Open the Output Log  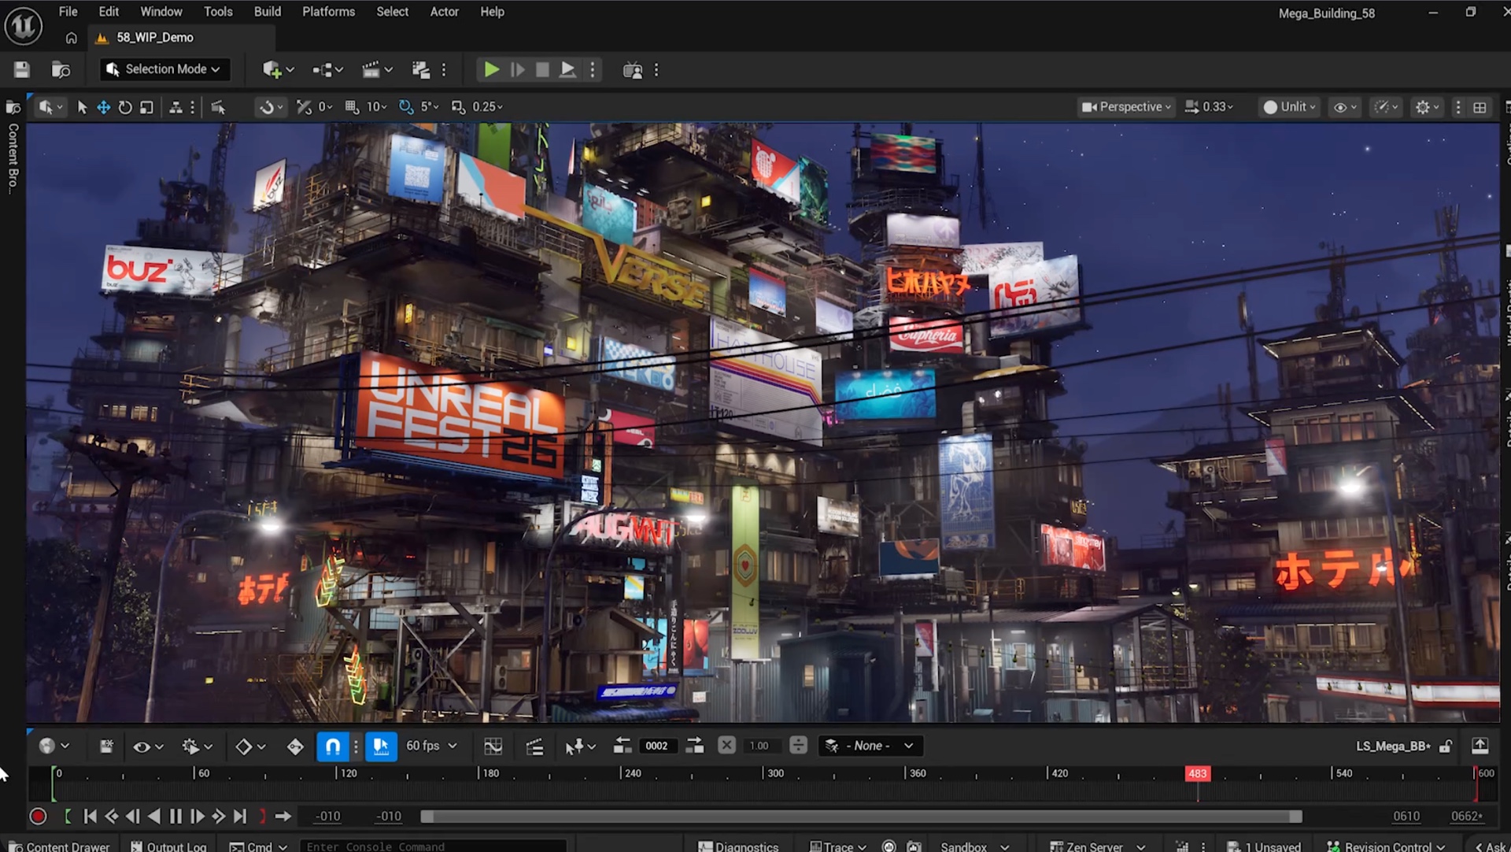pyautogui.click(x=168, y=846)
